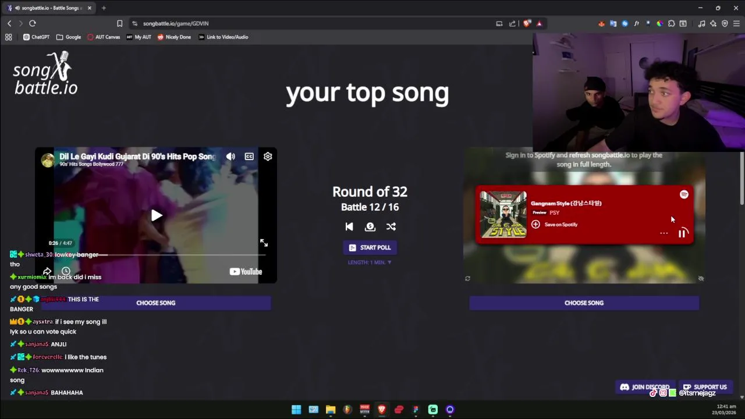Open the media control music note icon

tap(701, 23)
